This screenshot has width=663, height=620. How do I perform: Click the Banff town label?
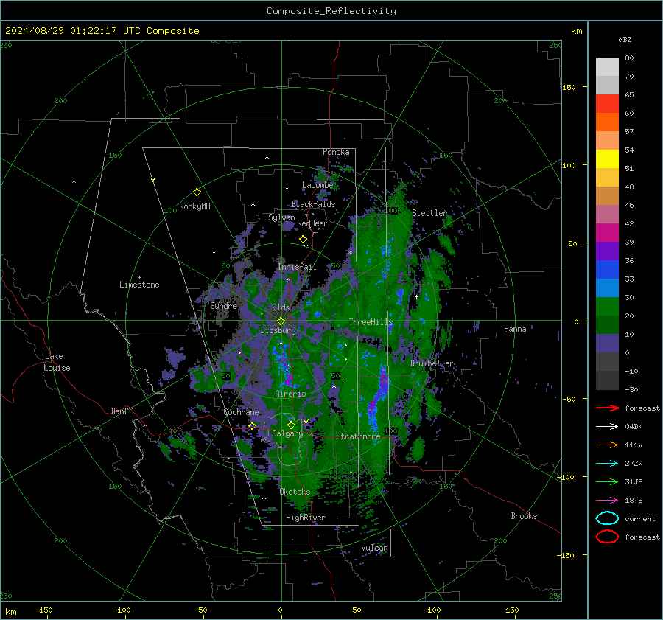pos(122,411)
